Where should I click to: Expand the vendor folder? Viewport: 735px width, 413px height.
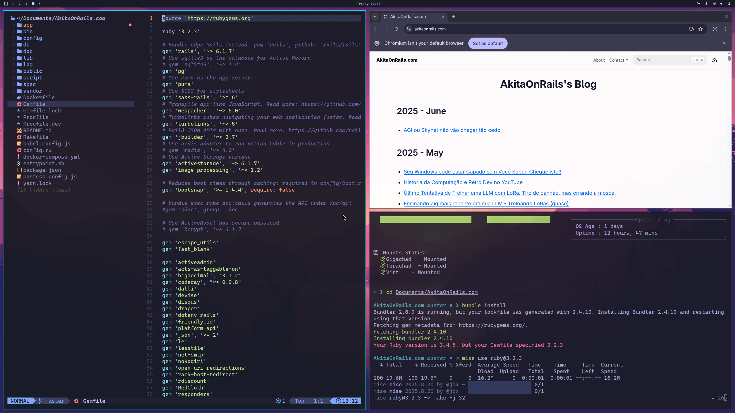click(13, 91)
